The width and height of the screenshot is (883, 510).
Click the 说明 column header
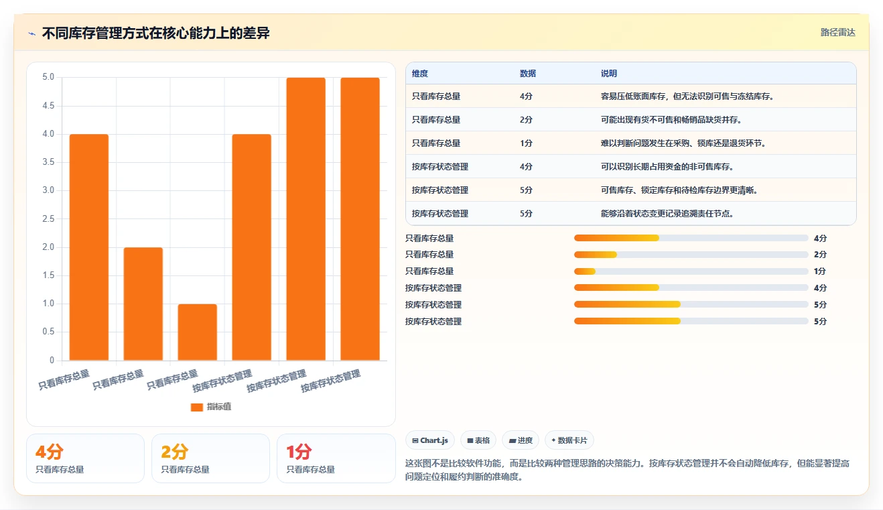tap(609, 74)
